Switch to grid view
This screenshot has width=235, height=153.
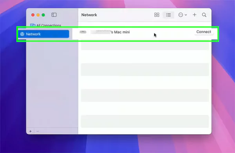(157, 15)
